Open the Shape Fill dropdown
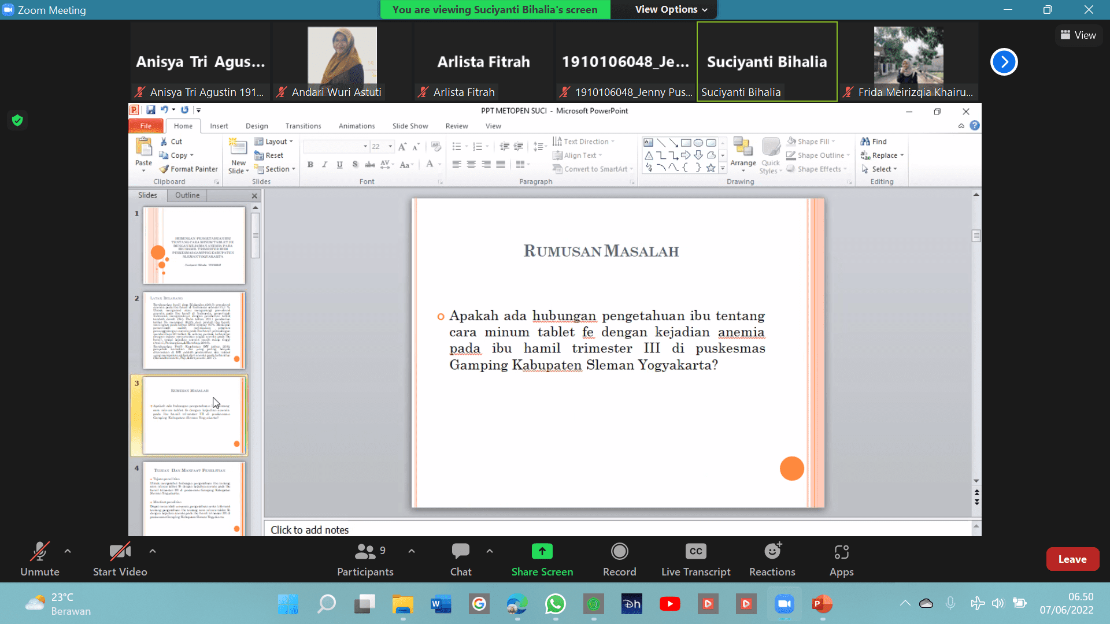The height and width of the screenshot is (624, 1110). pyautogui.click(x=811, y=142)
